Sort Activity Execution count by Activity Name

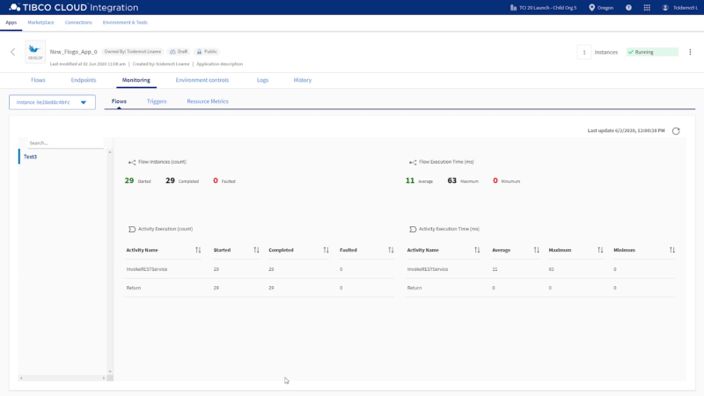[x=198, y=250]
